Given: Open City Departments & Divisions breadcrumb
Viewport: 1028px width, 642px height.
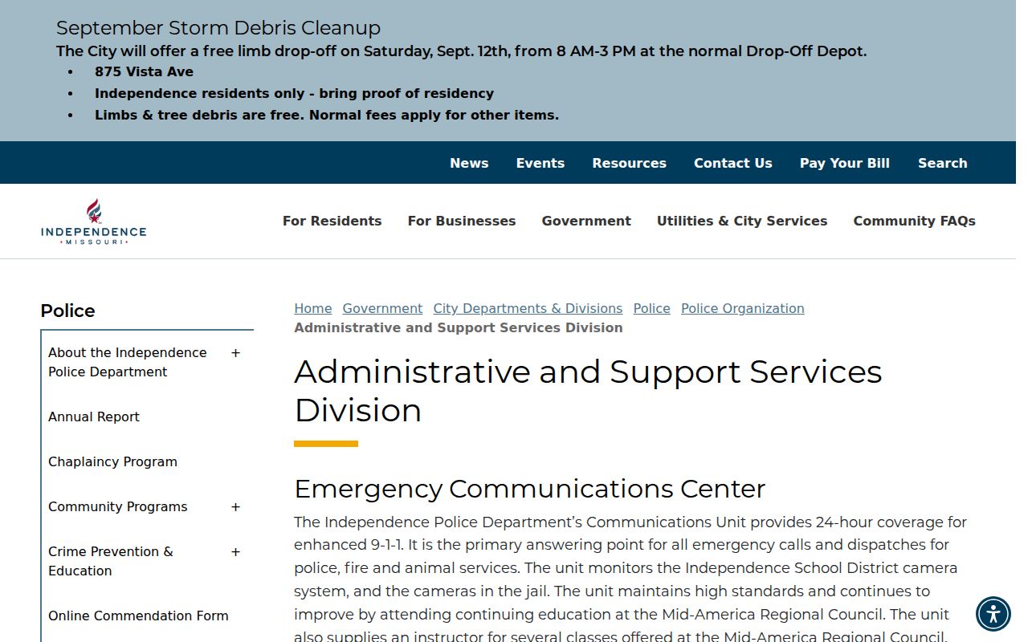Looking at the screenshot, I should click(528, 308).
